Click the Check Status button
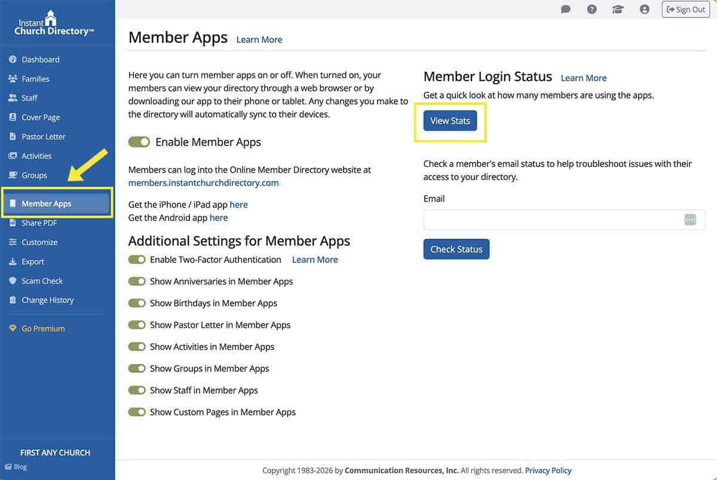Screen dimensions: 717x480 tap(456, 249)
